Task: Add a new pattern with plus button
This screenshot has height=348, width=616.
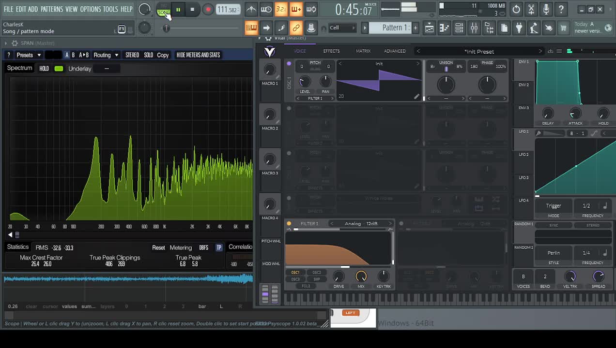Action: [416, 28]
